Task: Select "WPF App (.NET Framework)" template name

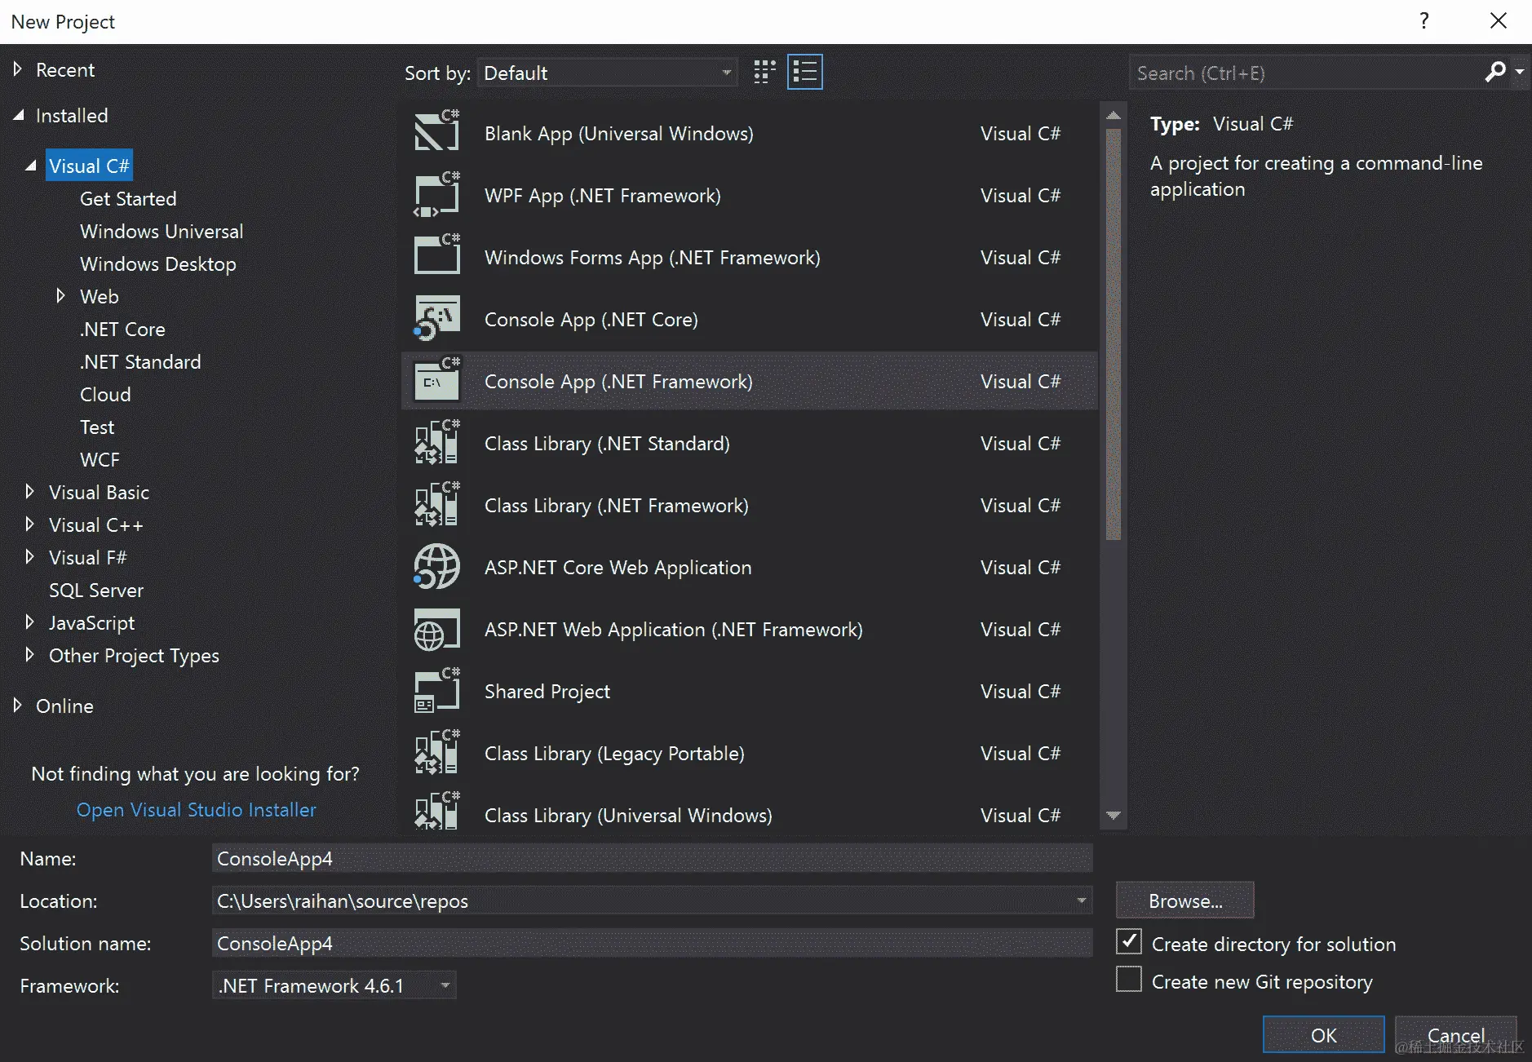Action: [603, 196]
